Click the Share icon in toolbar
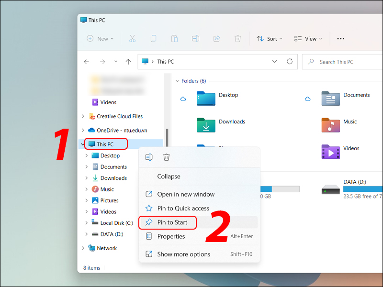This screenshot has width=383, height=287. click(x=216, y=39)
